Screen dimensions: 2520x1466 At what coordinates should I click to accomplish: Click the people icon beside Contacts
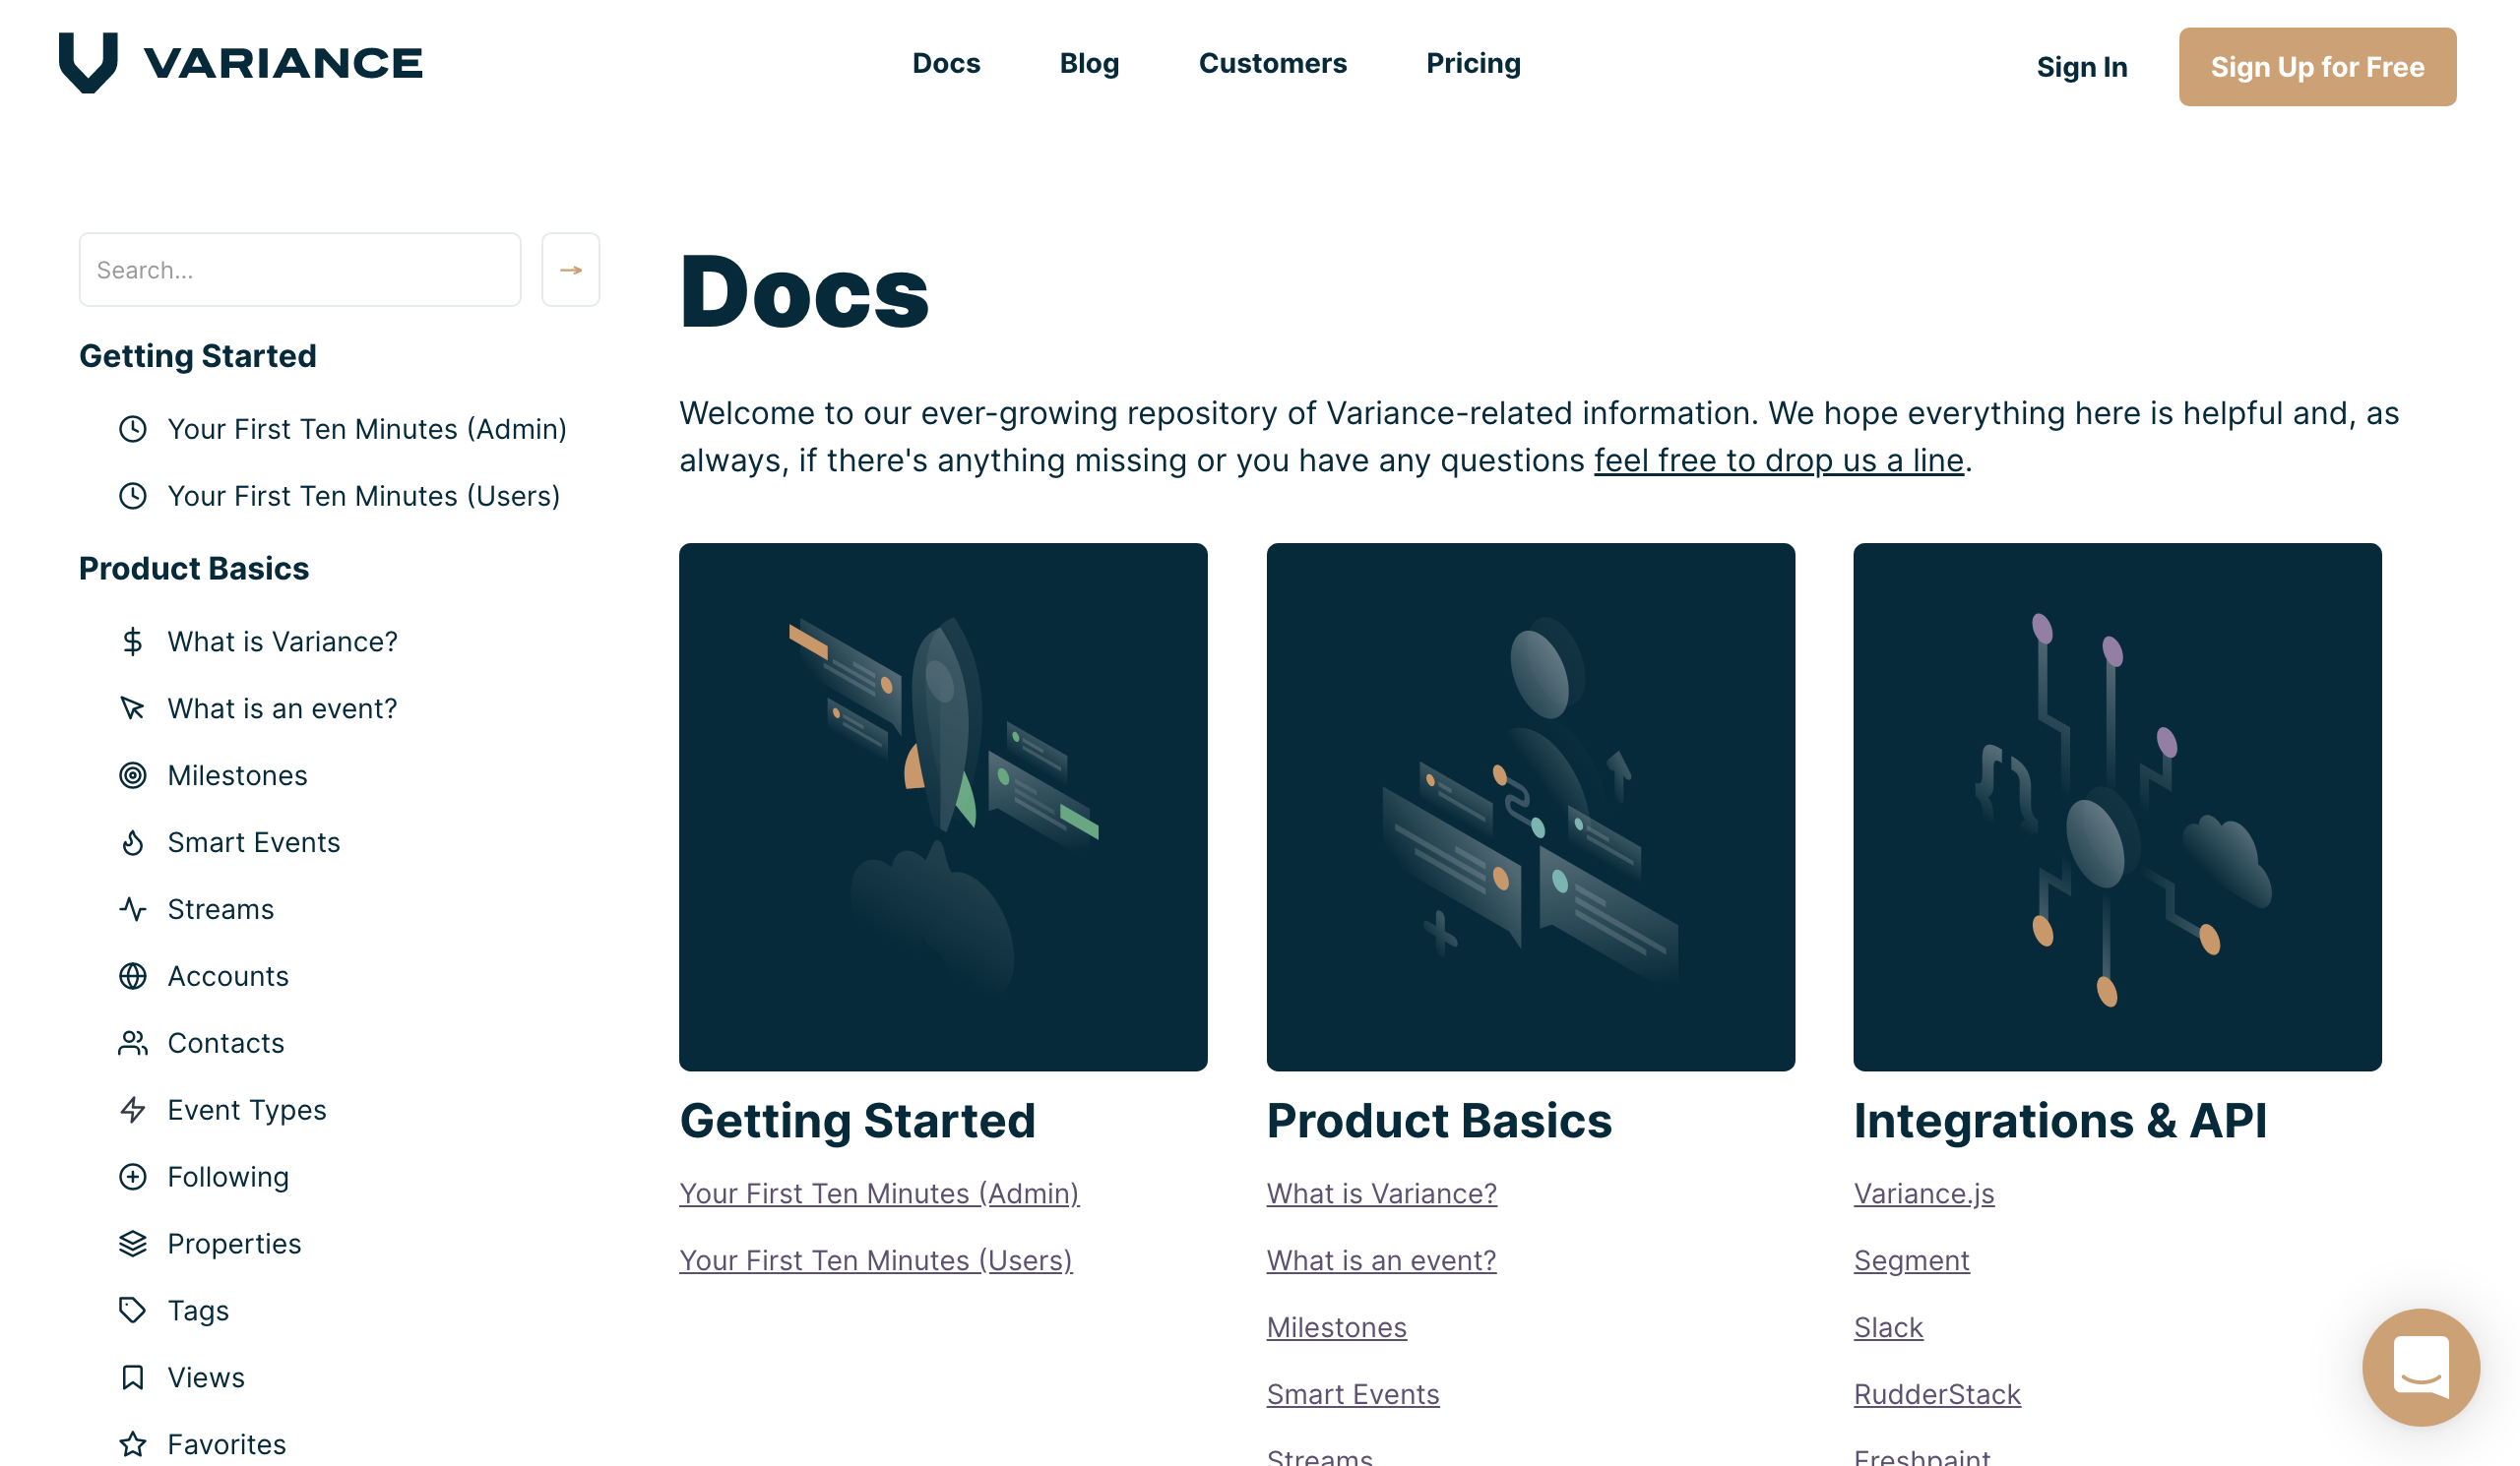[133, 1043]
